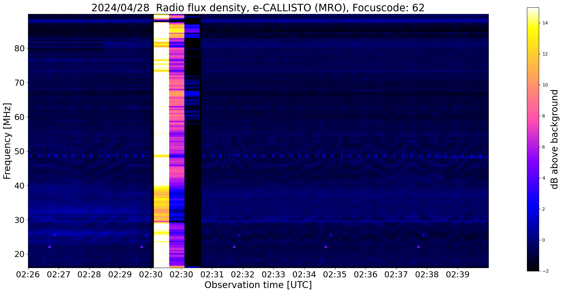Click the 02:34 time tick label

[x=304, y=274]
